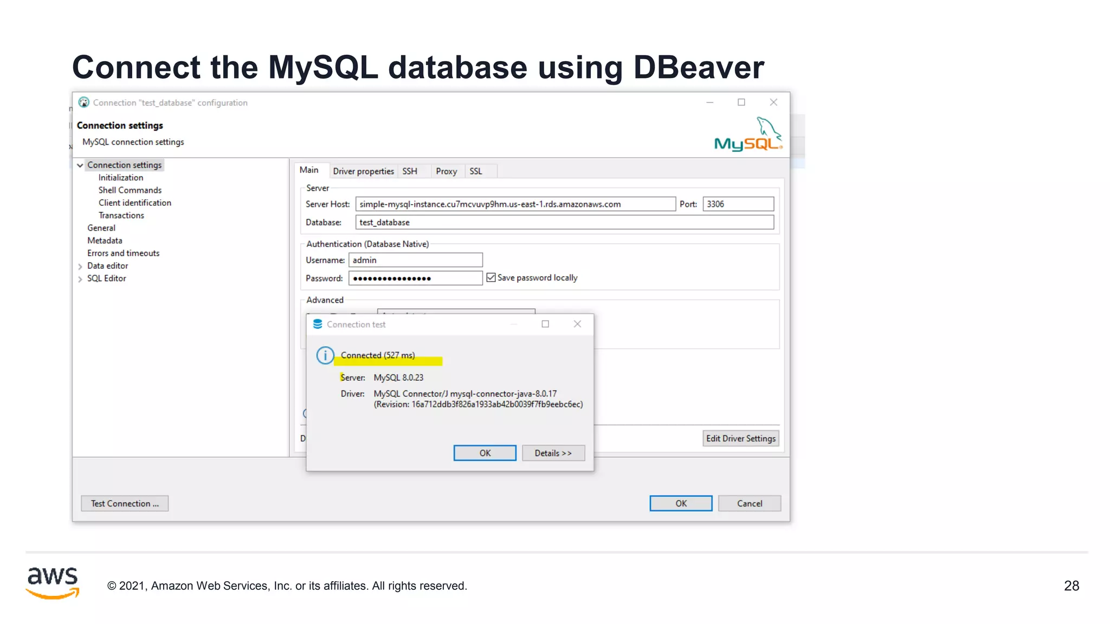Screen dimensions: 1110x624
Task: Click the "MySQL connection settings" subtitle
Action: [133, 142]
